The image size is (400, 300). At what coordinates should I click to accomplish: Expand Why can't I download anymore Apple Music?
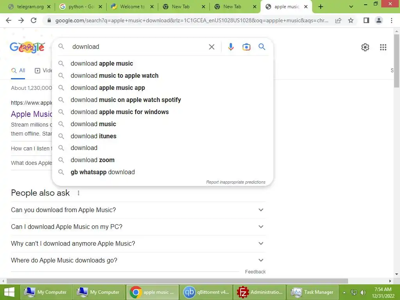[138, 244]
